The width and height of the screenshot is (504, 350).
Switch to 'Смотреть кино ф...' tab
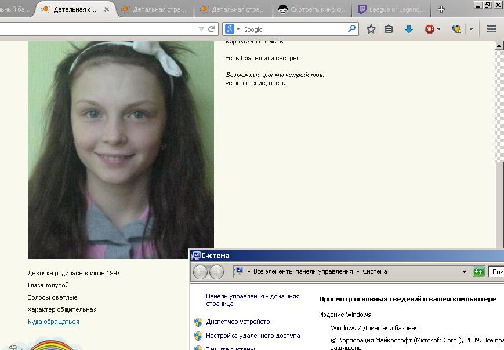[313, 9]
